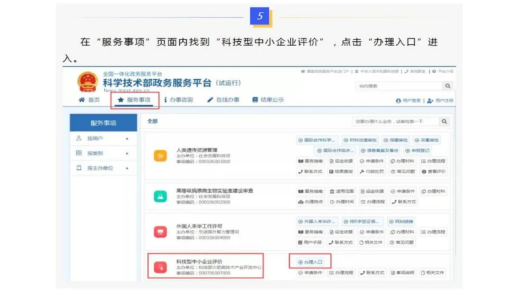
Task: Open 申请条件 for 外国人来华工作许可
Action: (x=372, y=232)
